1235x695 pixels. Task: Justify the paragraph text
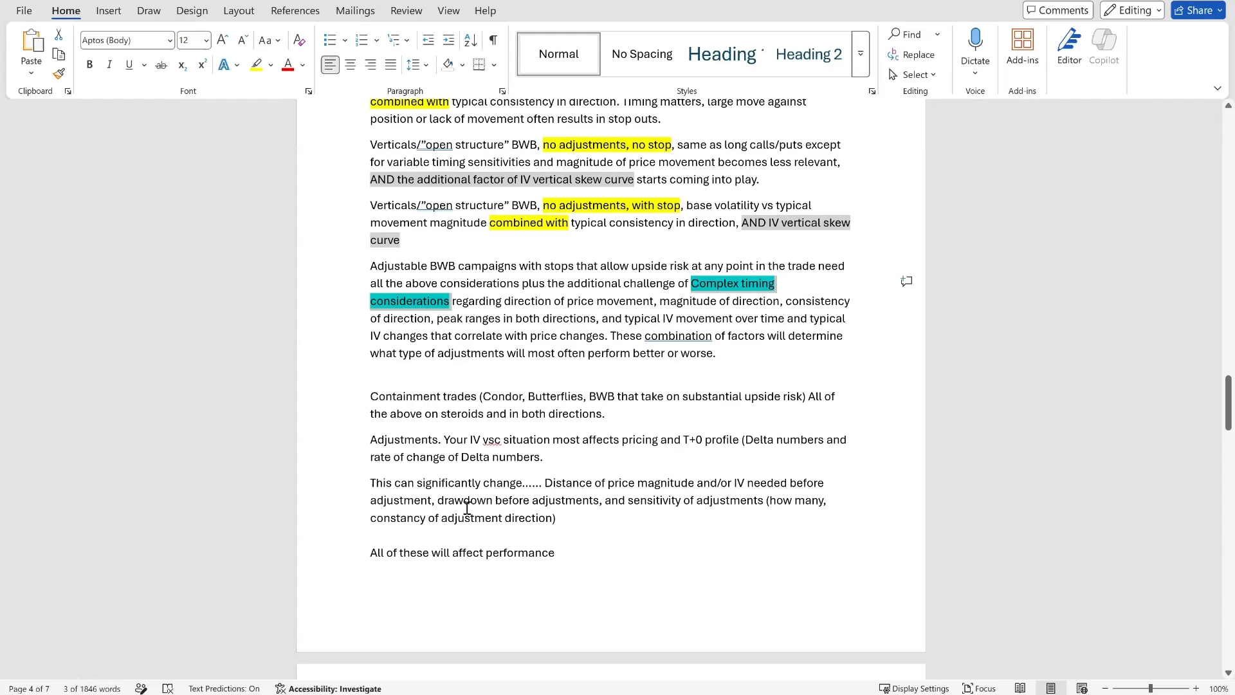[390, 65]
